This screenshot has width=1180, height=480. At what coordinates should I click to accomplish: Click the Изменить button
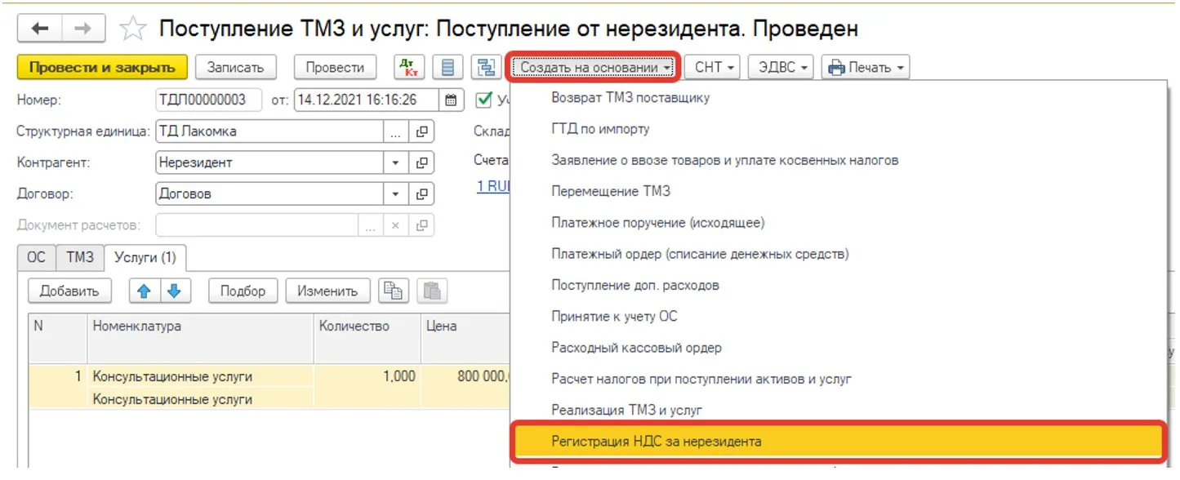[327, 291]
